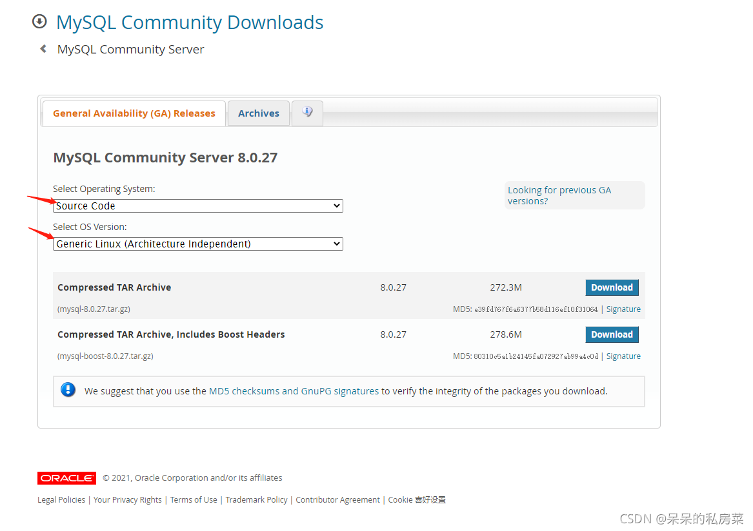
Task: Open Trademark Policy footer link
Action: (256, 500)
